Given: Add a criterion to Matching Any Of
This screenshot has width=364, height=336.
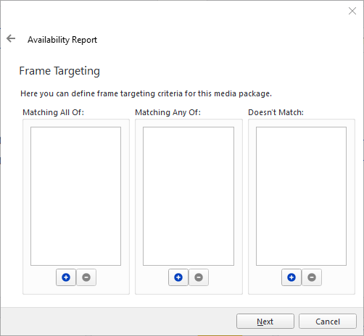Looking at the screenshot, I should tap(178, 277).
